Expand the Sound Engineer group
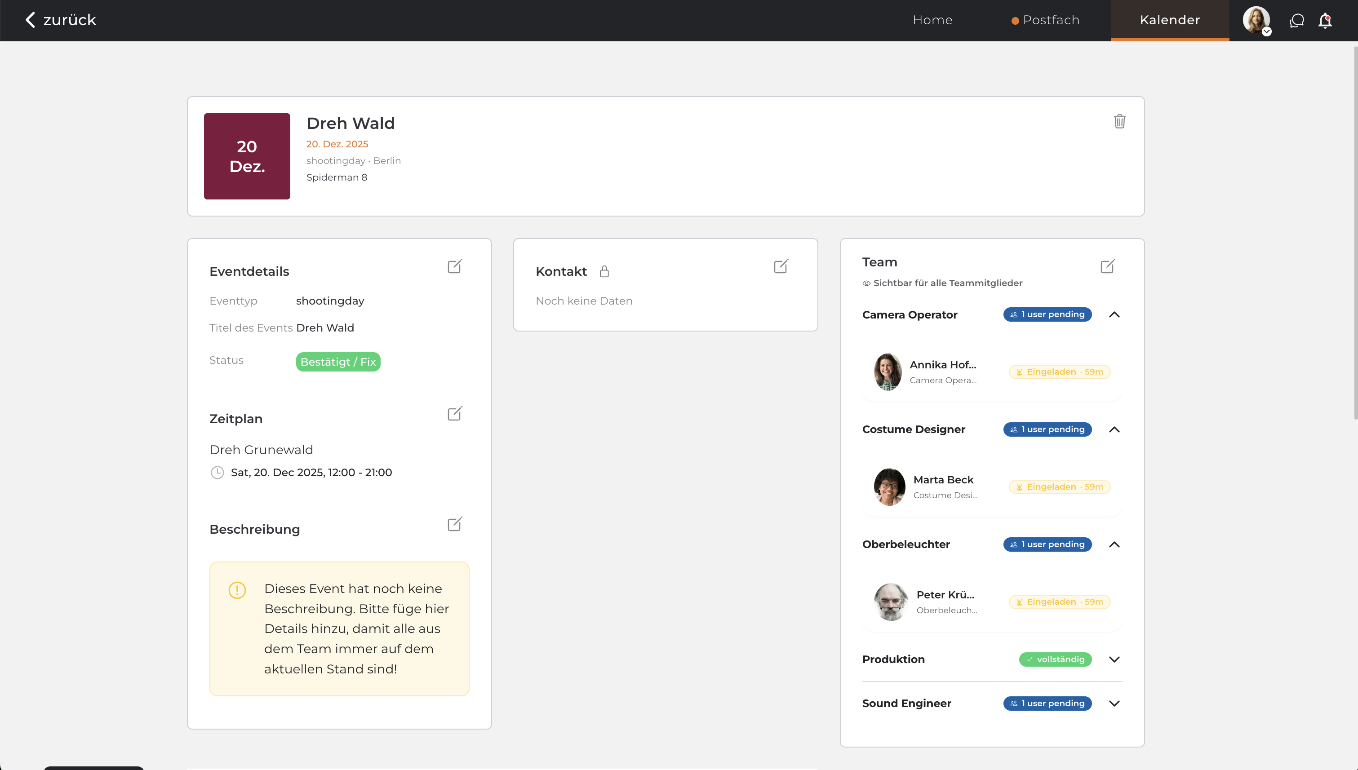 (x=1114, y=704)
